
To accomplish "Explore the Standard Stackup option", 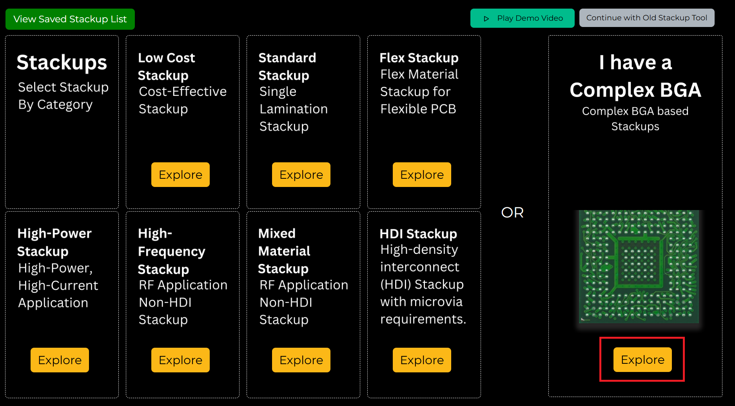I will (x=301, y=174).
